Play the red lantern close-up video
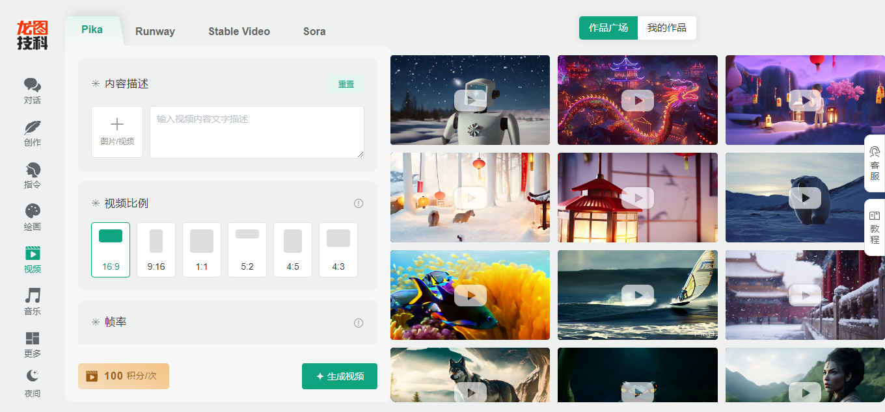 [638, 198]
